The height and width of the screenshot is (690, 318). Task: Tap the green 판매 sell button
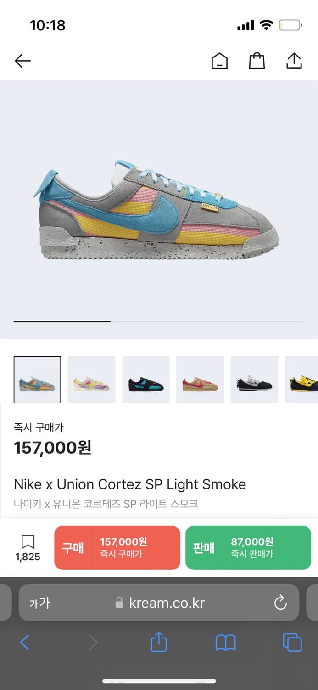click(248, 548)
